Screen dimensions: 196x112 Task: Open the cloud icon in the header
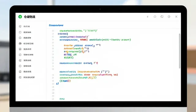click(155, 17)
